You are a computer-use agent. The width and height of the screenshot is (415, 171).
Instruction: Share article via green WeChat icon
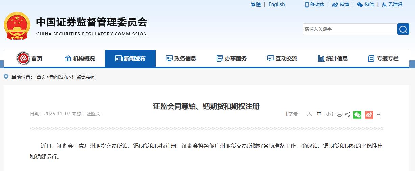coord(357,115)
